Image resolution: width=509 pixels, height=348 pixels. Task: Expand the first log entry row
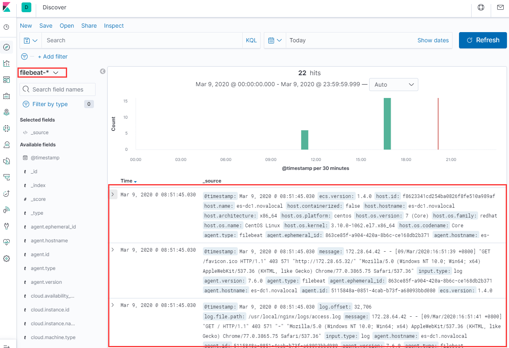click(113, 195)
